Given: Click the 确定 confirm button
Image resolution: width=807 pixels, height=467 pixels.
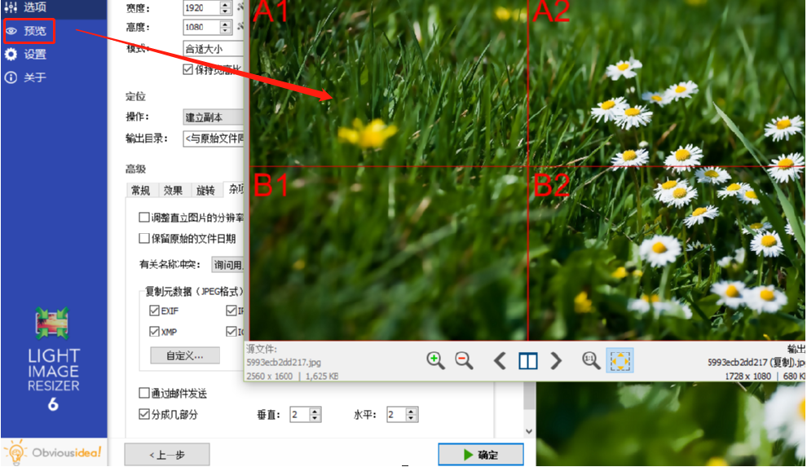Looking at the screenshot, I should (481, 455).
